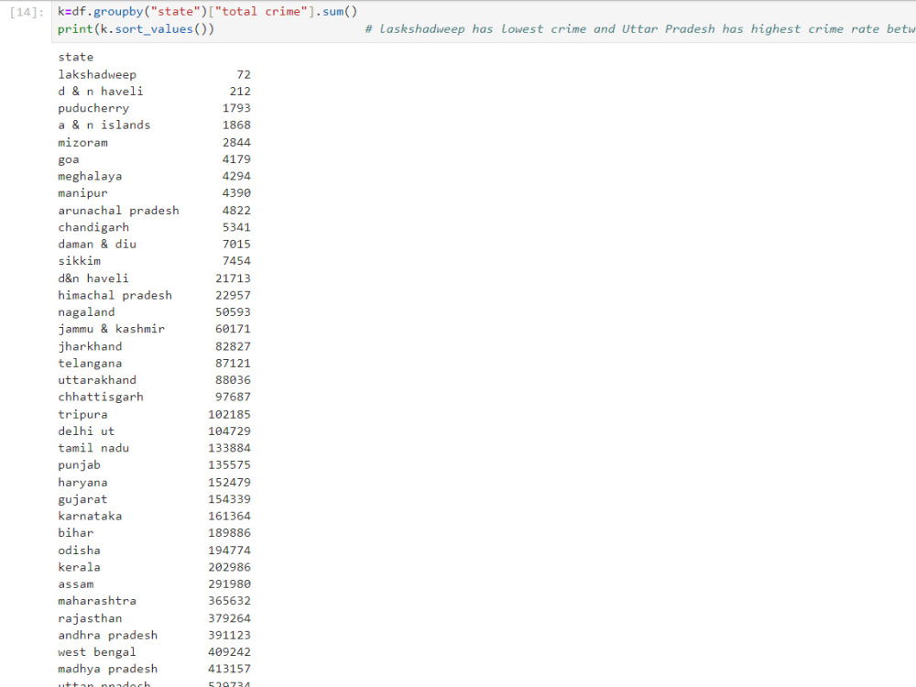The image size is (916, 687).
Task: Click the value 409242 for west bengal
Action: pos(230,652)
